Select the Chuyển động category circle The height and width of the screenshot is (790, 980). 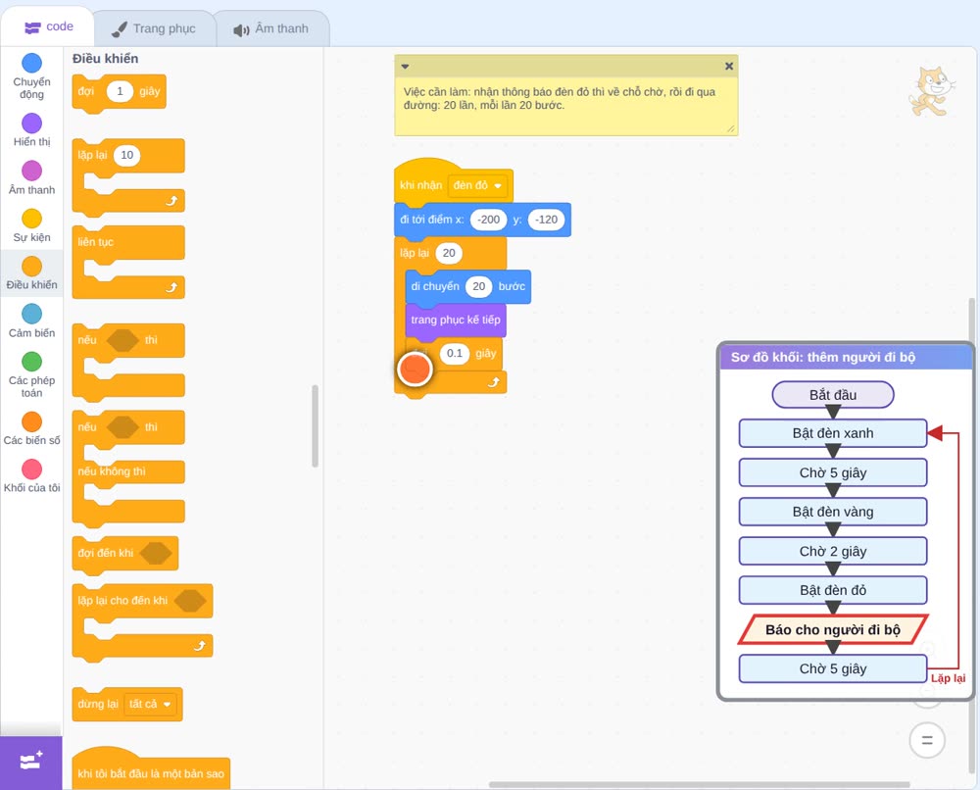click(x=32, y=63)
